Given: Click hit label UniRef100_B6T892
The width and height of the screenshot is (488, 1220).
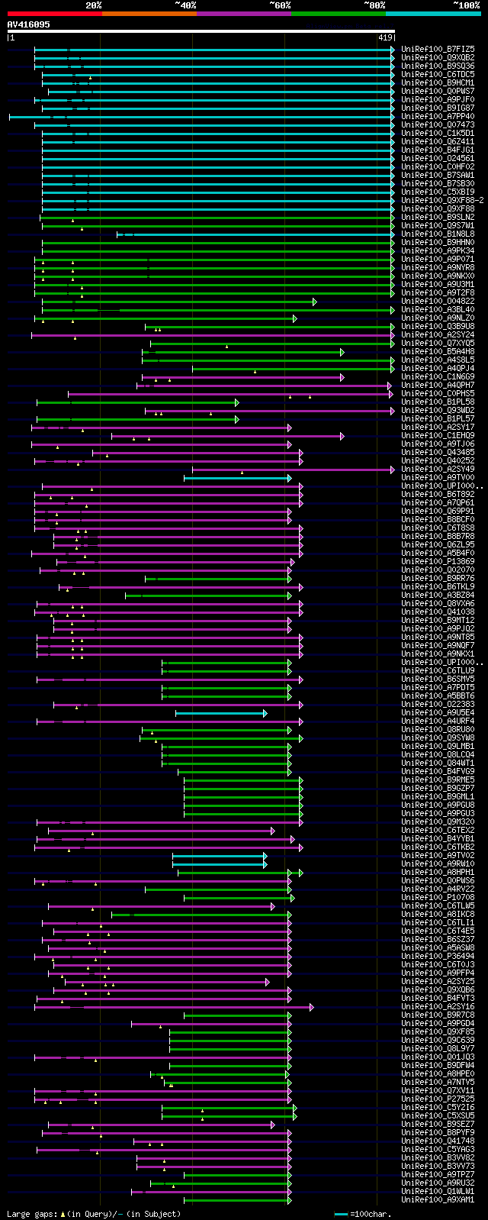Looking at the screenshot, I should (438, 494).
